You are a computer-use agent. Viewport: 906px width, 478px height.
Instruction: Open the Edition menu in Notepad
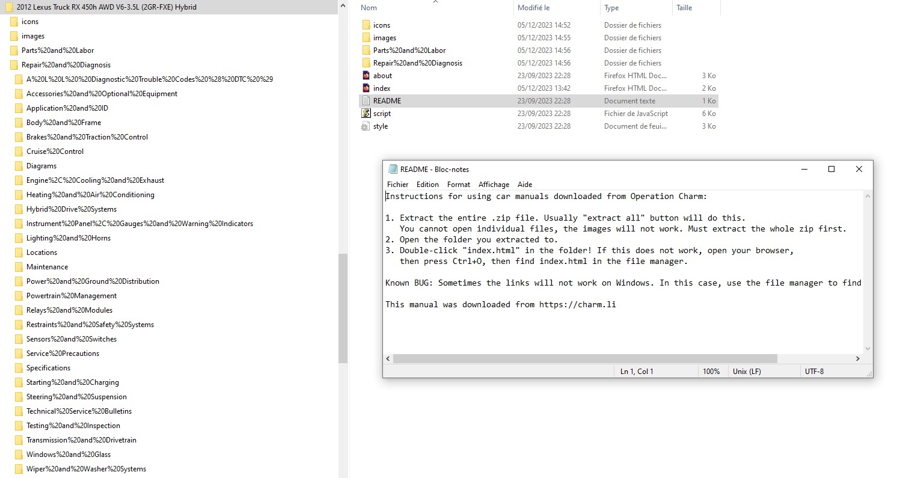point(427,185)
